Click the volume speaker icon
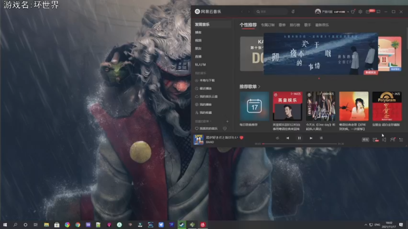The width and height of the screenshot is (408, 229). (384, 139)
